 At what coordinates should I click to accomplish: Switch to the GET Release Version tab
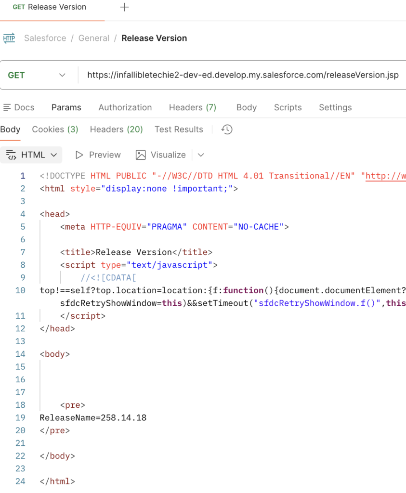(50, 7)
